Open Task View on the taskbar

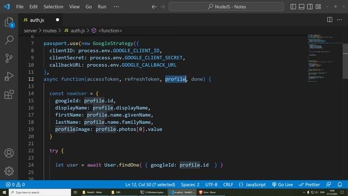click(x=75, y=192)
